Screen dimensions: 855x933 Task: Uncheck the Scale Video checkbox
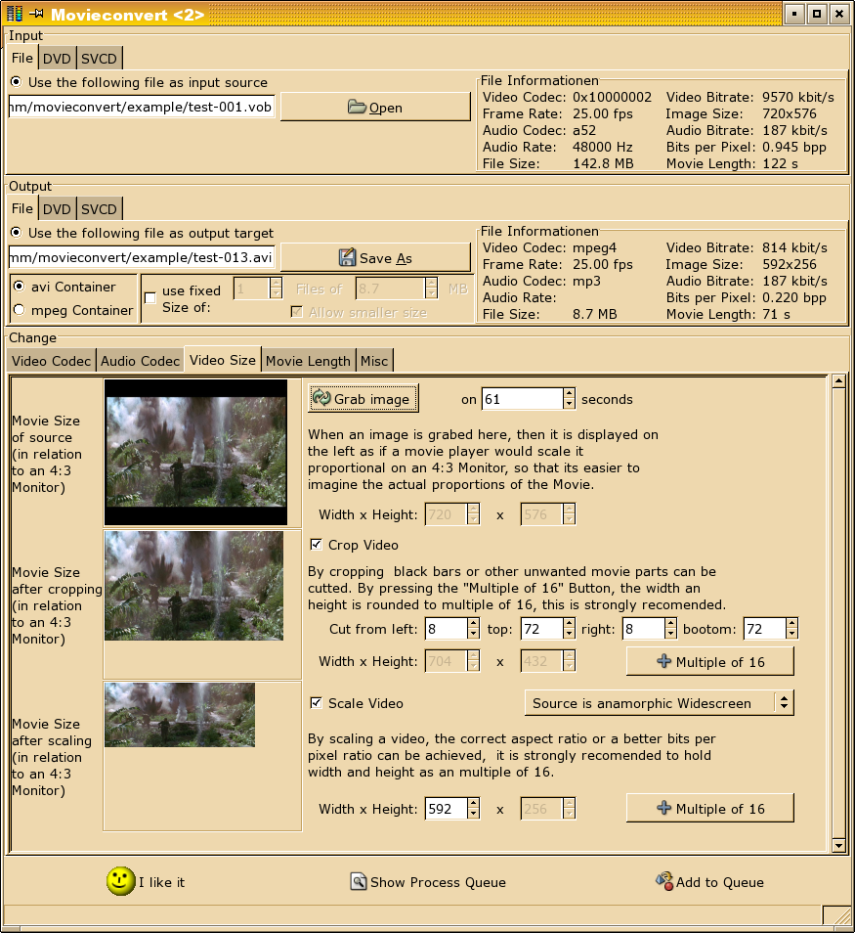[317, 703]
